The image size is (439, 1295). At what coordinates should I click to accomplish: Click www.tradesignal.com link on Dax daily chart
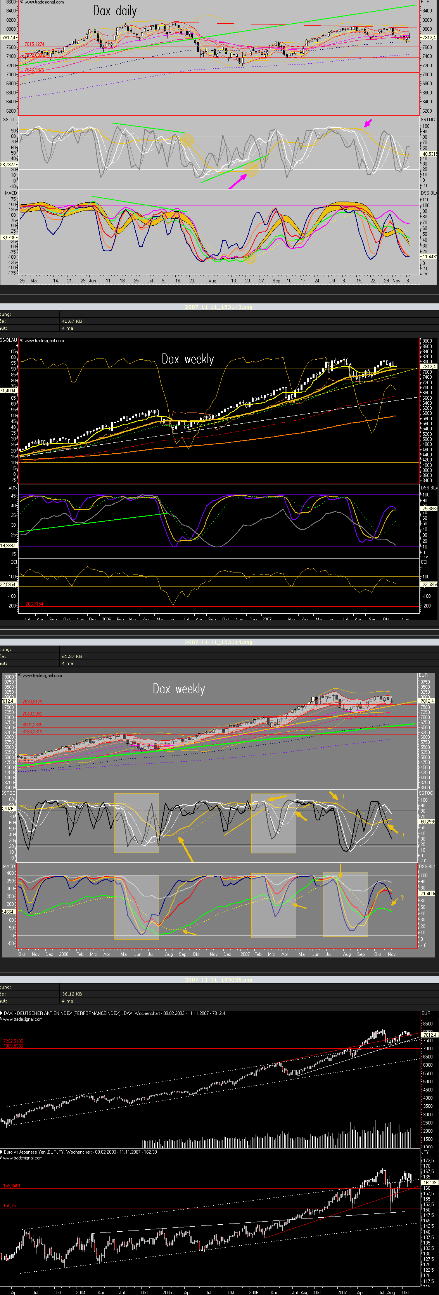coord(44,2)
